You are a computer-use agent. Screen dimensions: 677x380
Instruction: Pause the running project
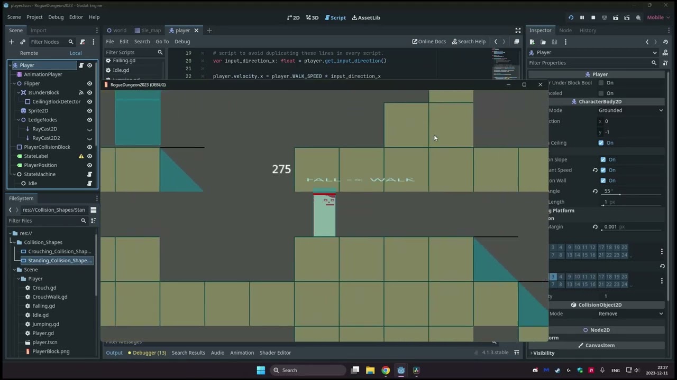pos(582,17)
